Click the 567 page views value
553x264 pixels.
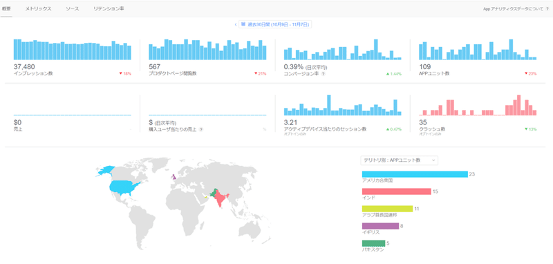(153, 66)
